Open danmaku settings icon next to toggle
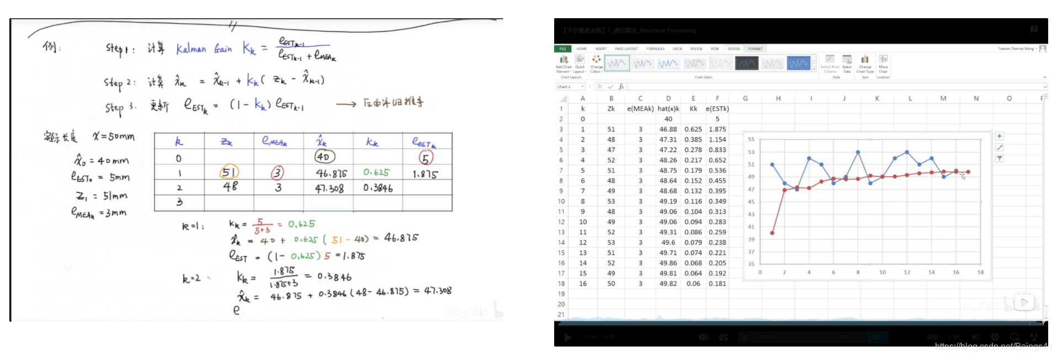 pyautogui.click(x=724, y=337)
